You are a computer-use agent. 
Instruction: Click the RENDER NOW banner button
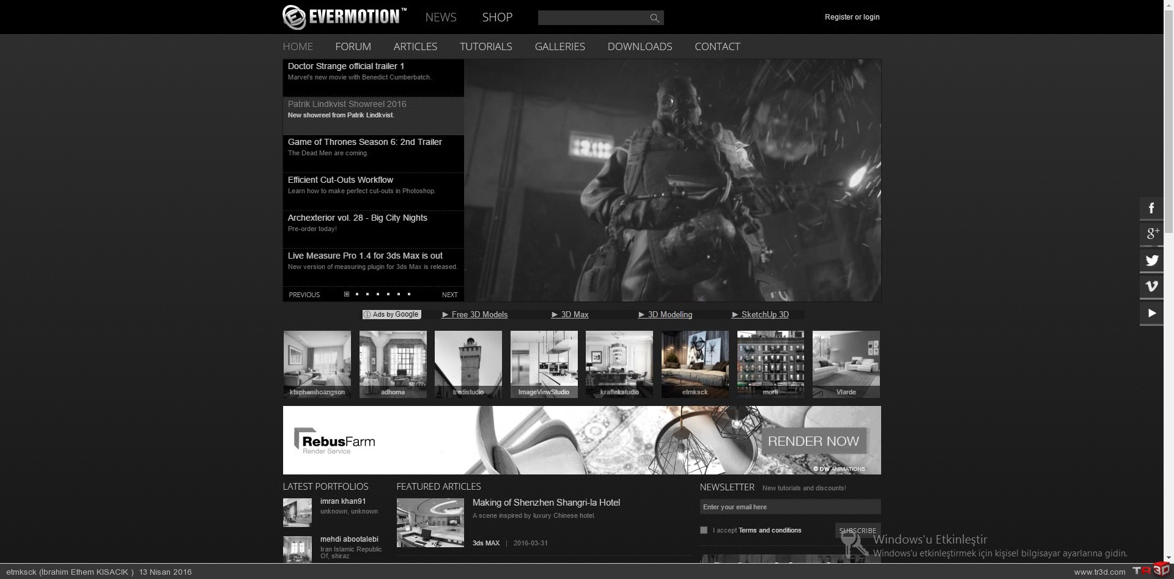(813, 441)
